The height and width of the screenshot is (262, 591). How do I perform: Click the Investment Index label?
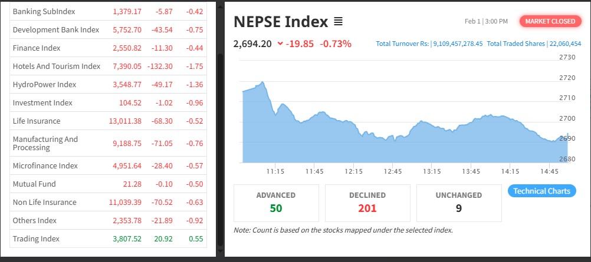(x=42, y=102)
